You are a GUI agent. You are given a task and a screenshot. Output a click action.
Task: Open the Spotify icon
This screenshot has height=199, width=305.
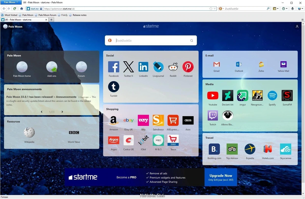tap(272, 96)
